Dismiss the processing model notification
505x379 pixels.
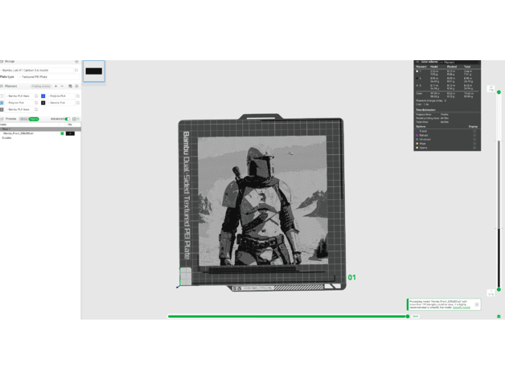(477, 304)
